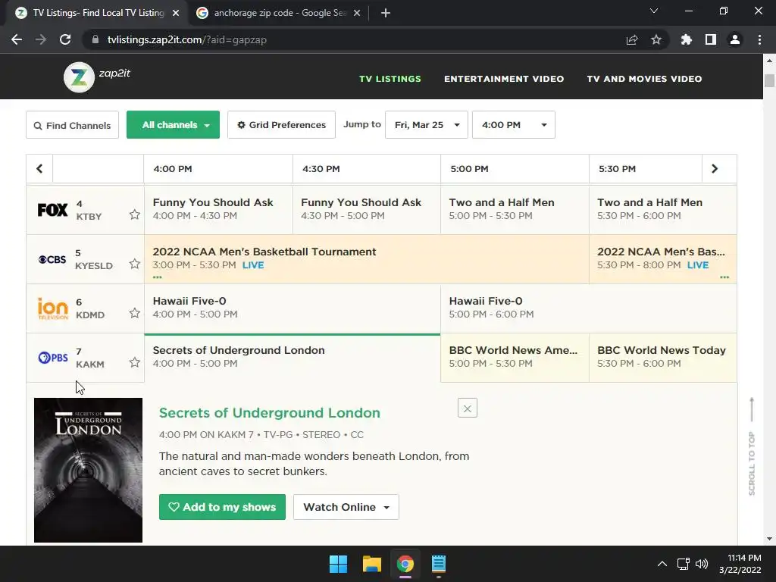Select Funny You Should Ask at 4:30 PM
Viewport: 776px width, 582px height.
367,209
